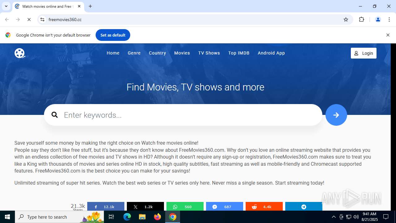
Task: Click the Windows taskbar search box
Action: pyautogui.click(x=59, y=217)
